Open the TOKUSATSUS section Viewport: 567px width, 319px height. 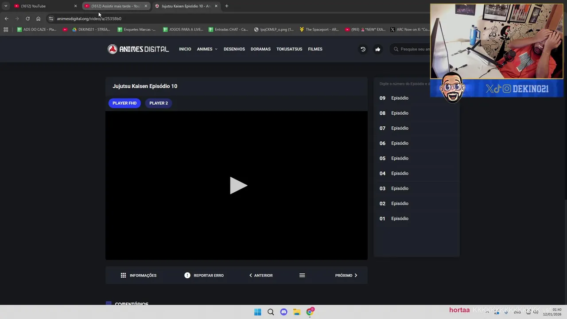click(x=289, y=49)
